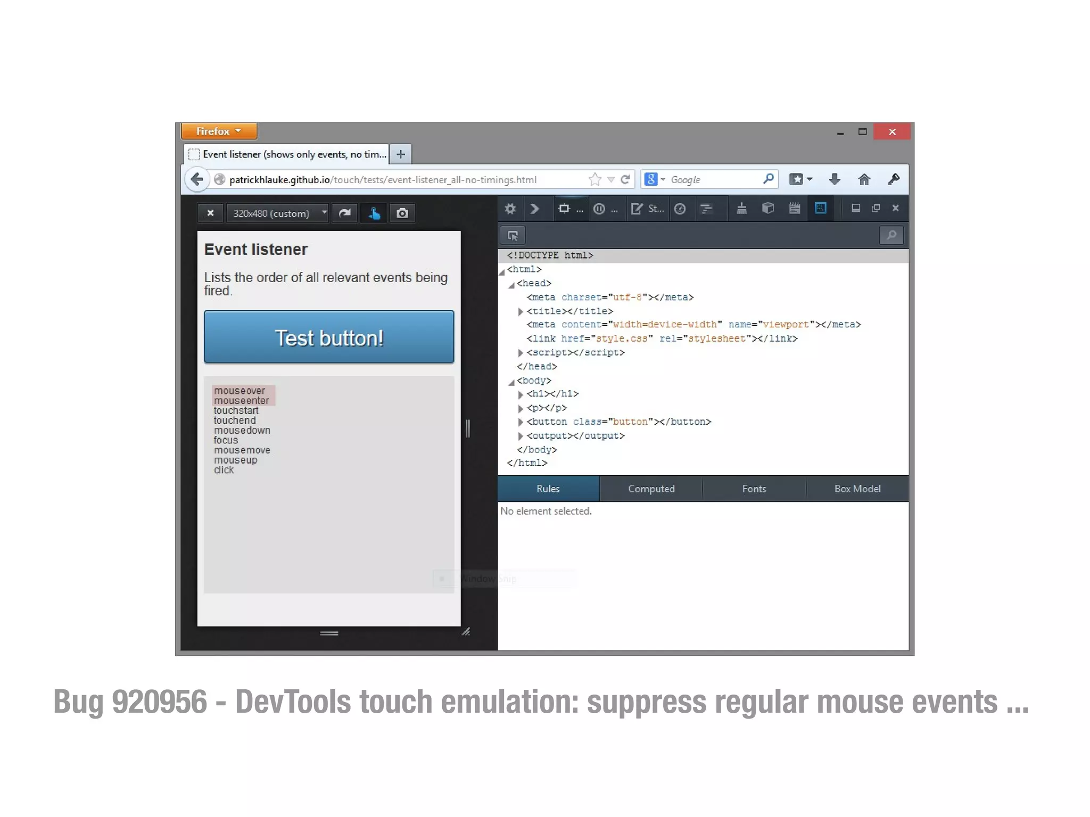Image resolution: width=1090 pixels, height=817 pixels.
Task: Switch to the Inspector panel
Action: pos(571,209)
